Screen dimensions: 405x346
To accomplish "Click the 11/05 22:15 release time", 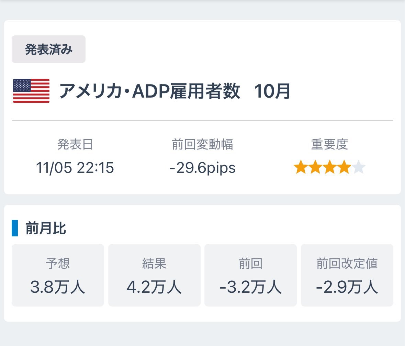I will click(75, 168).
